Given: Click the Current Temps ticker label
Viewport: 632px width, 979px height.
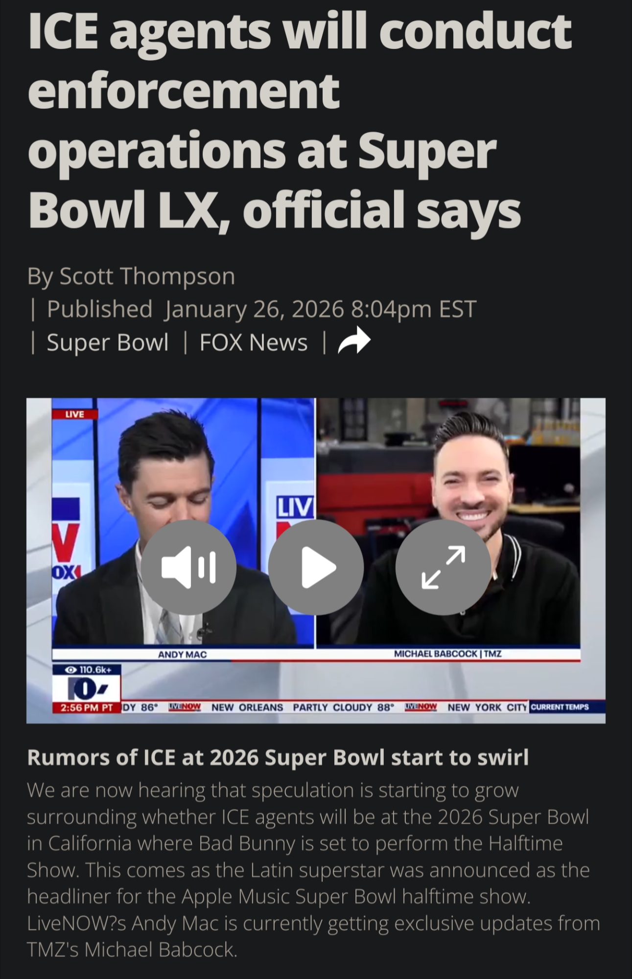Looking at the screenshot, I should click(x=560, y=707).
